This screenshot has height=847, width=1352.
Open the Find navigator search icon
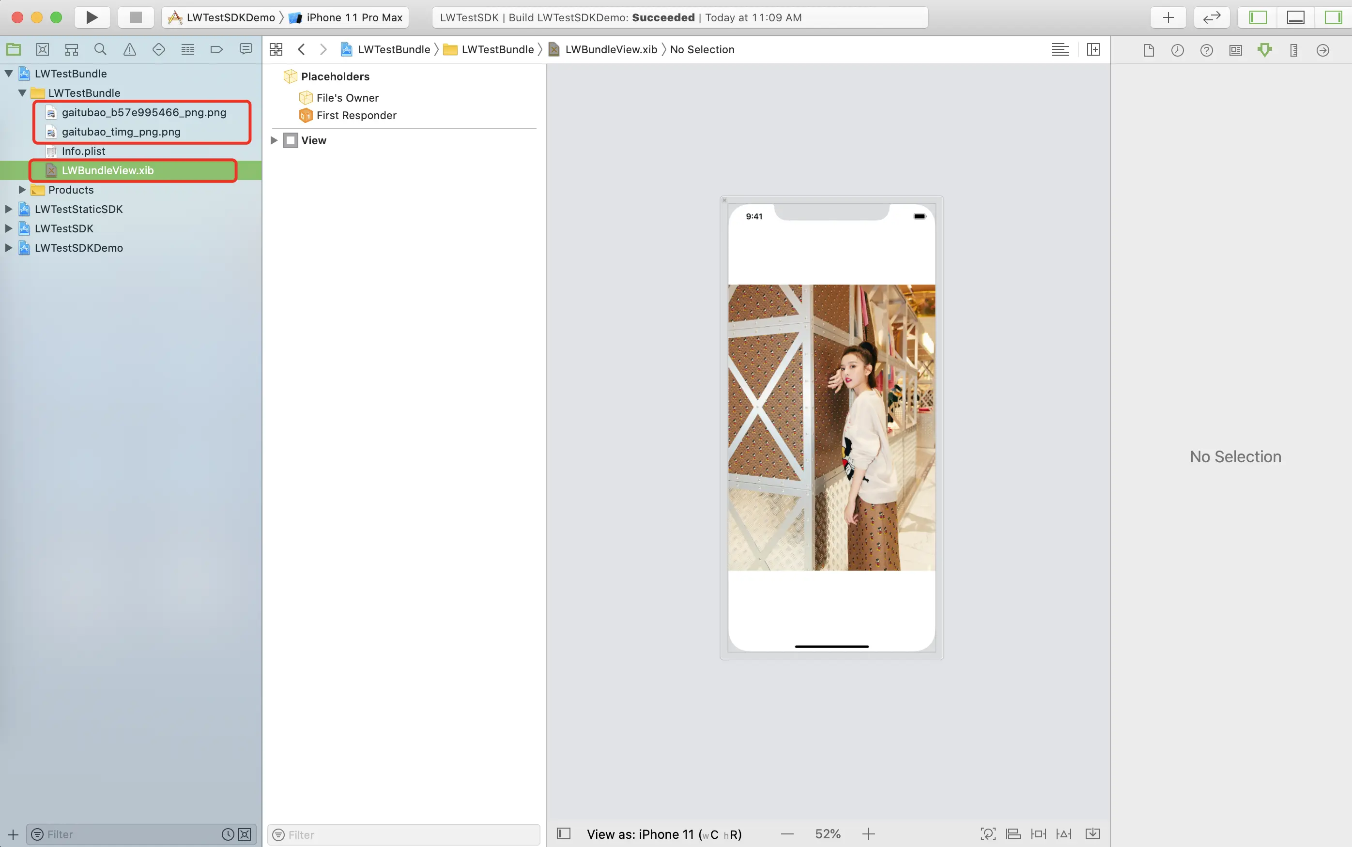100,49
